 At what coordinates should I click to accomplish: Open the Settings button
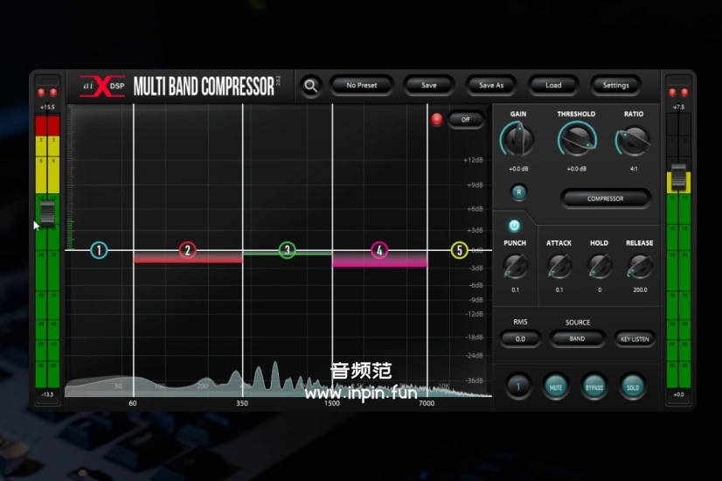click(x=615, y=85)
